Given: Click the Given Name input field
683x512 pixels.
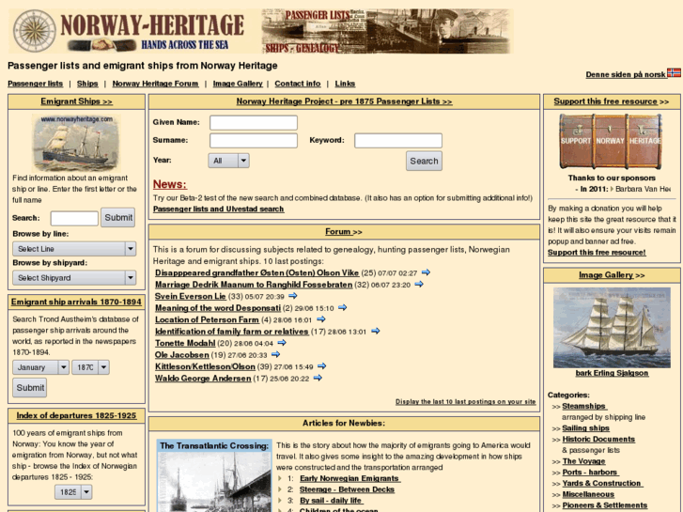Looking at the screenshot, I should pos(254,122).
